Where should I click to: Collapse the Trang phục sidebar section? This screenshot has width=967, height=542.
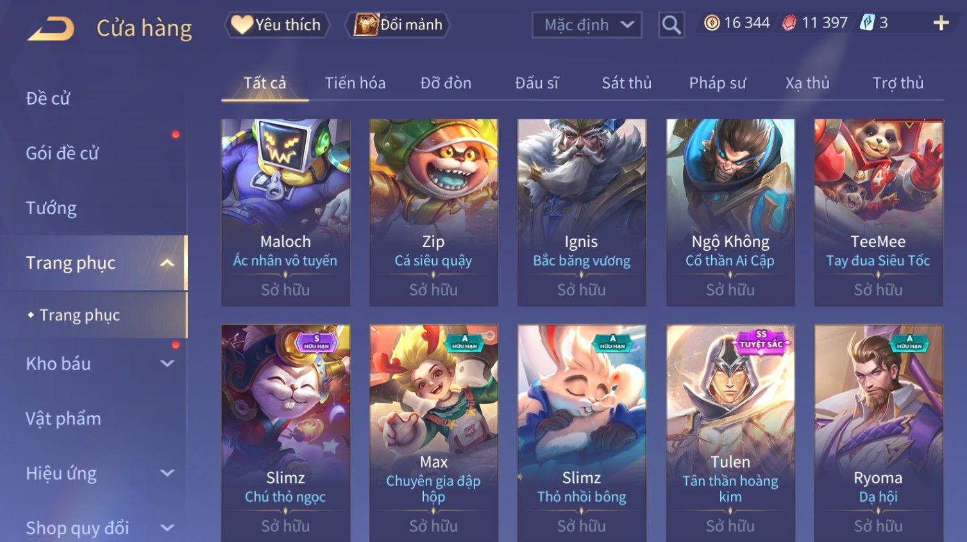pyautogui.click(x=167, y=263)
